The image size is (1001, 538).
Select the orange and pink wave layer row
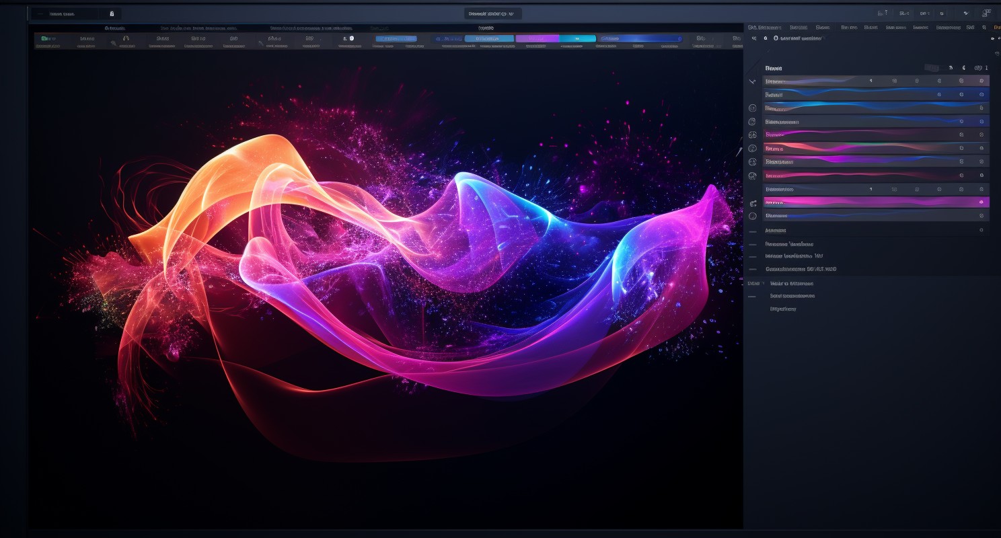coord(876,148)
